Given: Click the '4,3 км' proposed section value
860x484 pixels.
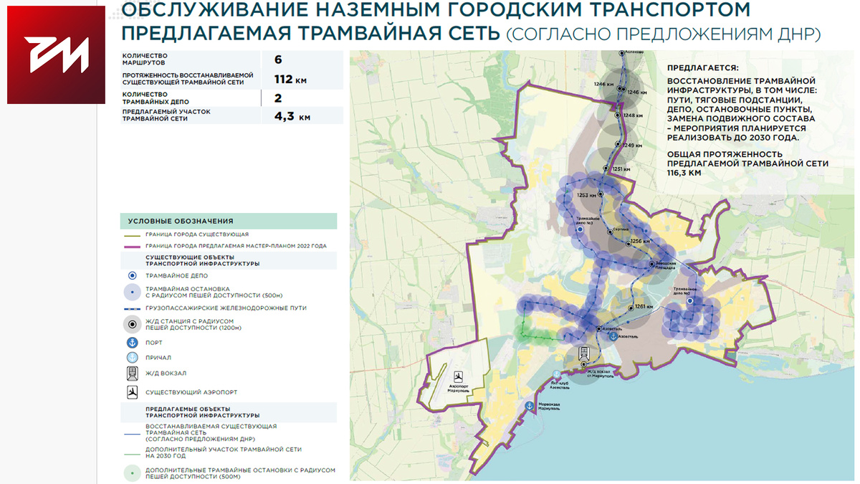Looking at the screenshot, I should tap(292, 116).
